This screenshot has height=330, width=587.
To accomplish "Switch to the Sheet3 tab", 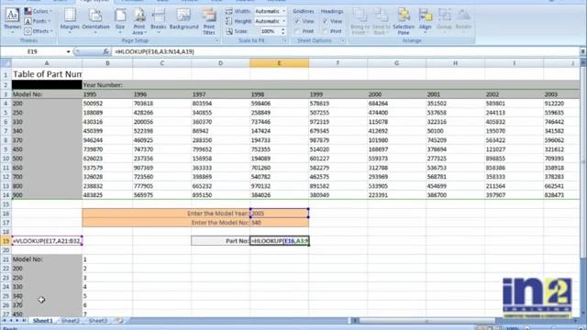I will coord(98,321).
